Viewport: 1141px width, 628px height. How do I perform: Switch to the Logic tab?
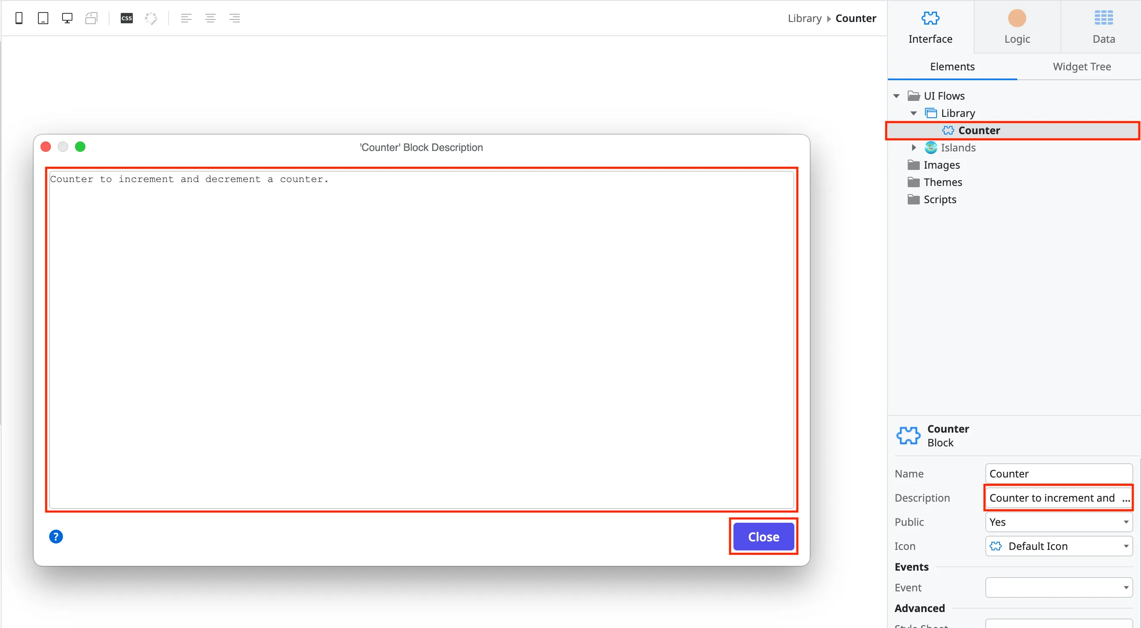(1017, 27)
